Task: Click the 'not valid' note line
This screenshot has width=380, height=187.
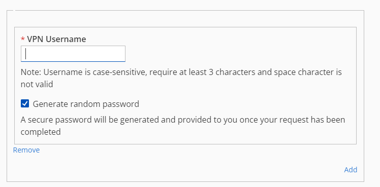Action: point(37,85)
